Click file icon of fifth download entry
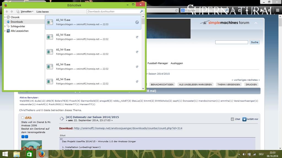 click(x=50, y=82)
